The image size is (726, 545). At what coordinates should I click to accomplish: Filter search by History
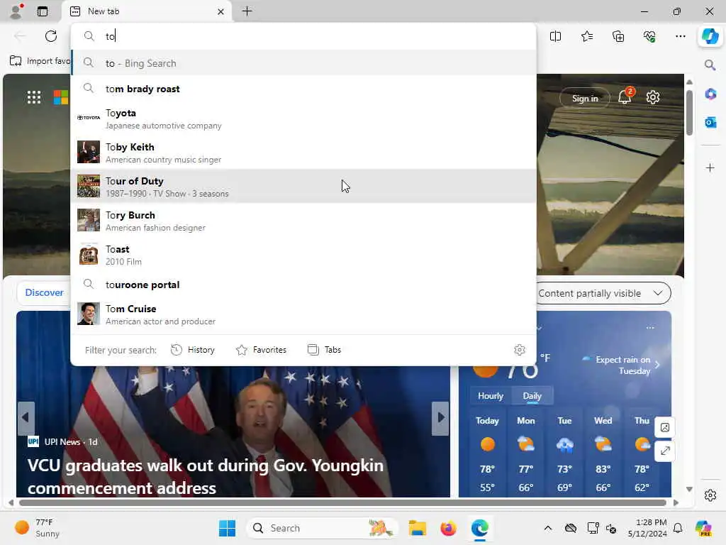[193, 350]
